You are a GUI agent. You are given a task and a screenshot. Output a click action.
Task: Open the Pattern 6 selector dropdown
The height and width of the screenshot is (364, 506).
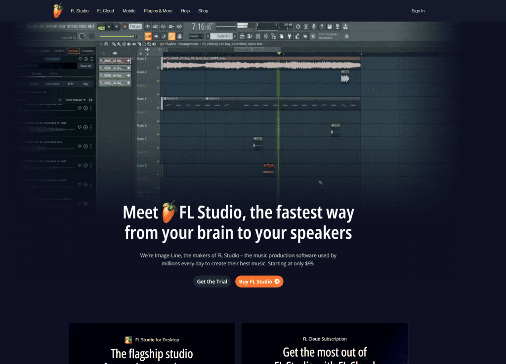click(x=223, y=36)
